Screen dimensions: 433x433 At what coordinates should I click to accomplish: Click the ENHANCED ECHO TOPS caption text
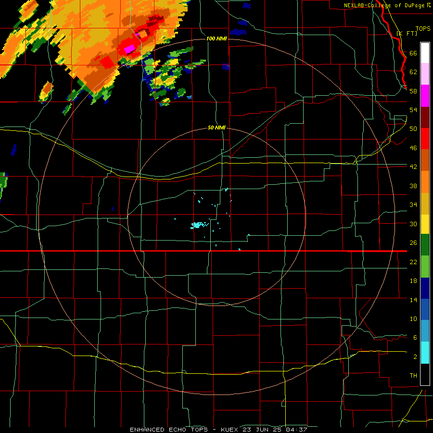(x=169, y=430)
